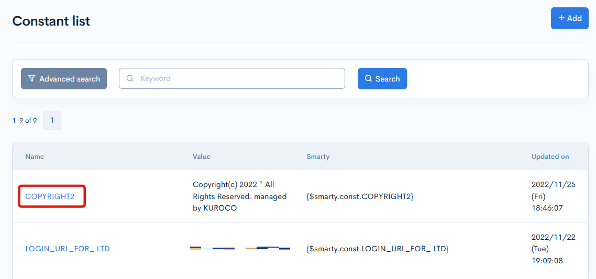Click the Smarty column header

[x=318, y=157]
